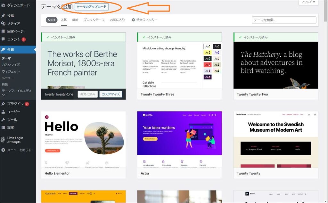Click the paintbrush icon beside 外観
The height and width of the screenshot is (203, 328).
(3, 50)
